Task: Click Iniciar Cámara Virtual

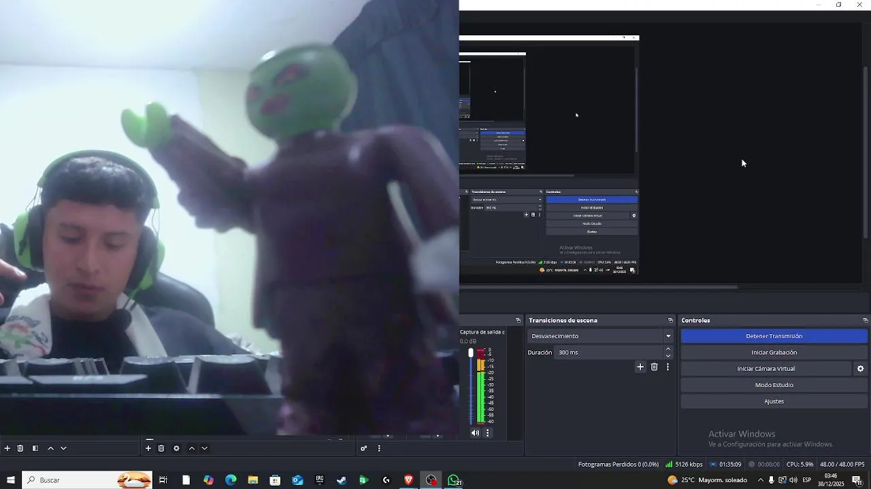Action: [x=766, y=369]
